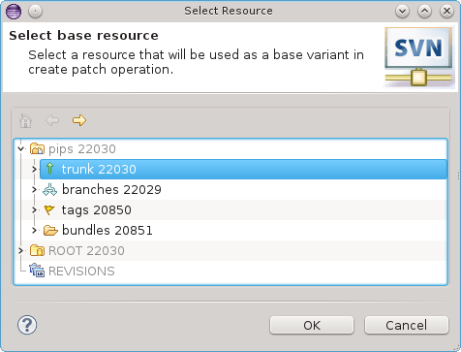Click the back arrow navigation icon
The image size is (461, 352).
52,120
